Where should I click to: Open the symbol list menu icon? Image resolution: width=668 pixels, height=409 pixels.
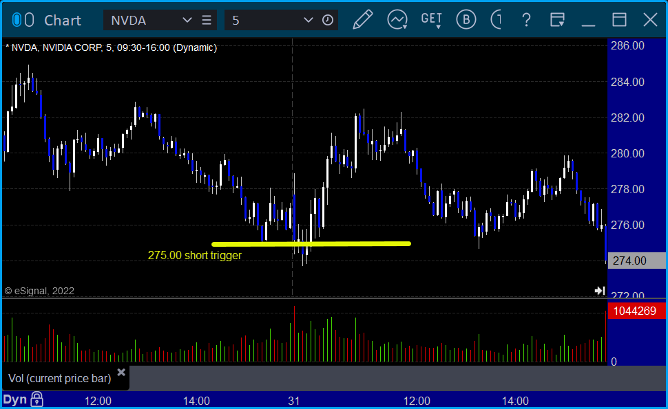pyautogui.click(x=207, y=20)
